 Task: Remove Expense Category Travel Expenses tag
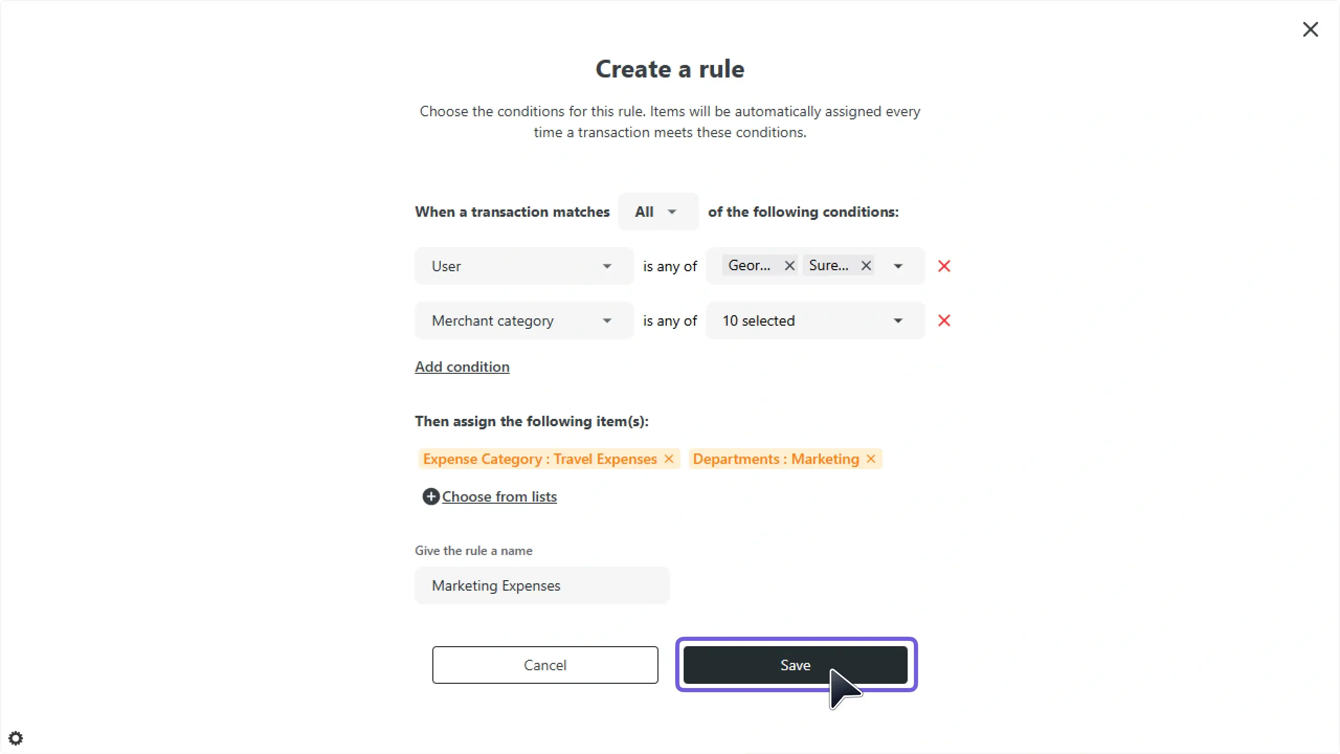pyautogui.click(x=669, y=459)
